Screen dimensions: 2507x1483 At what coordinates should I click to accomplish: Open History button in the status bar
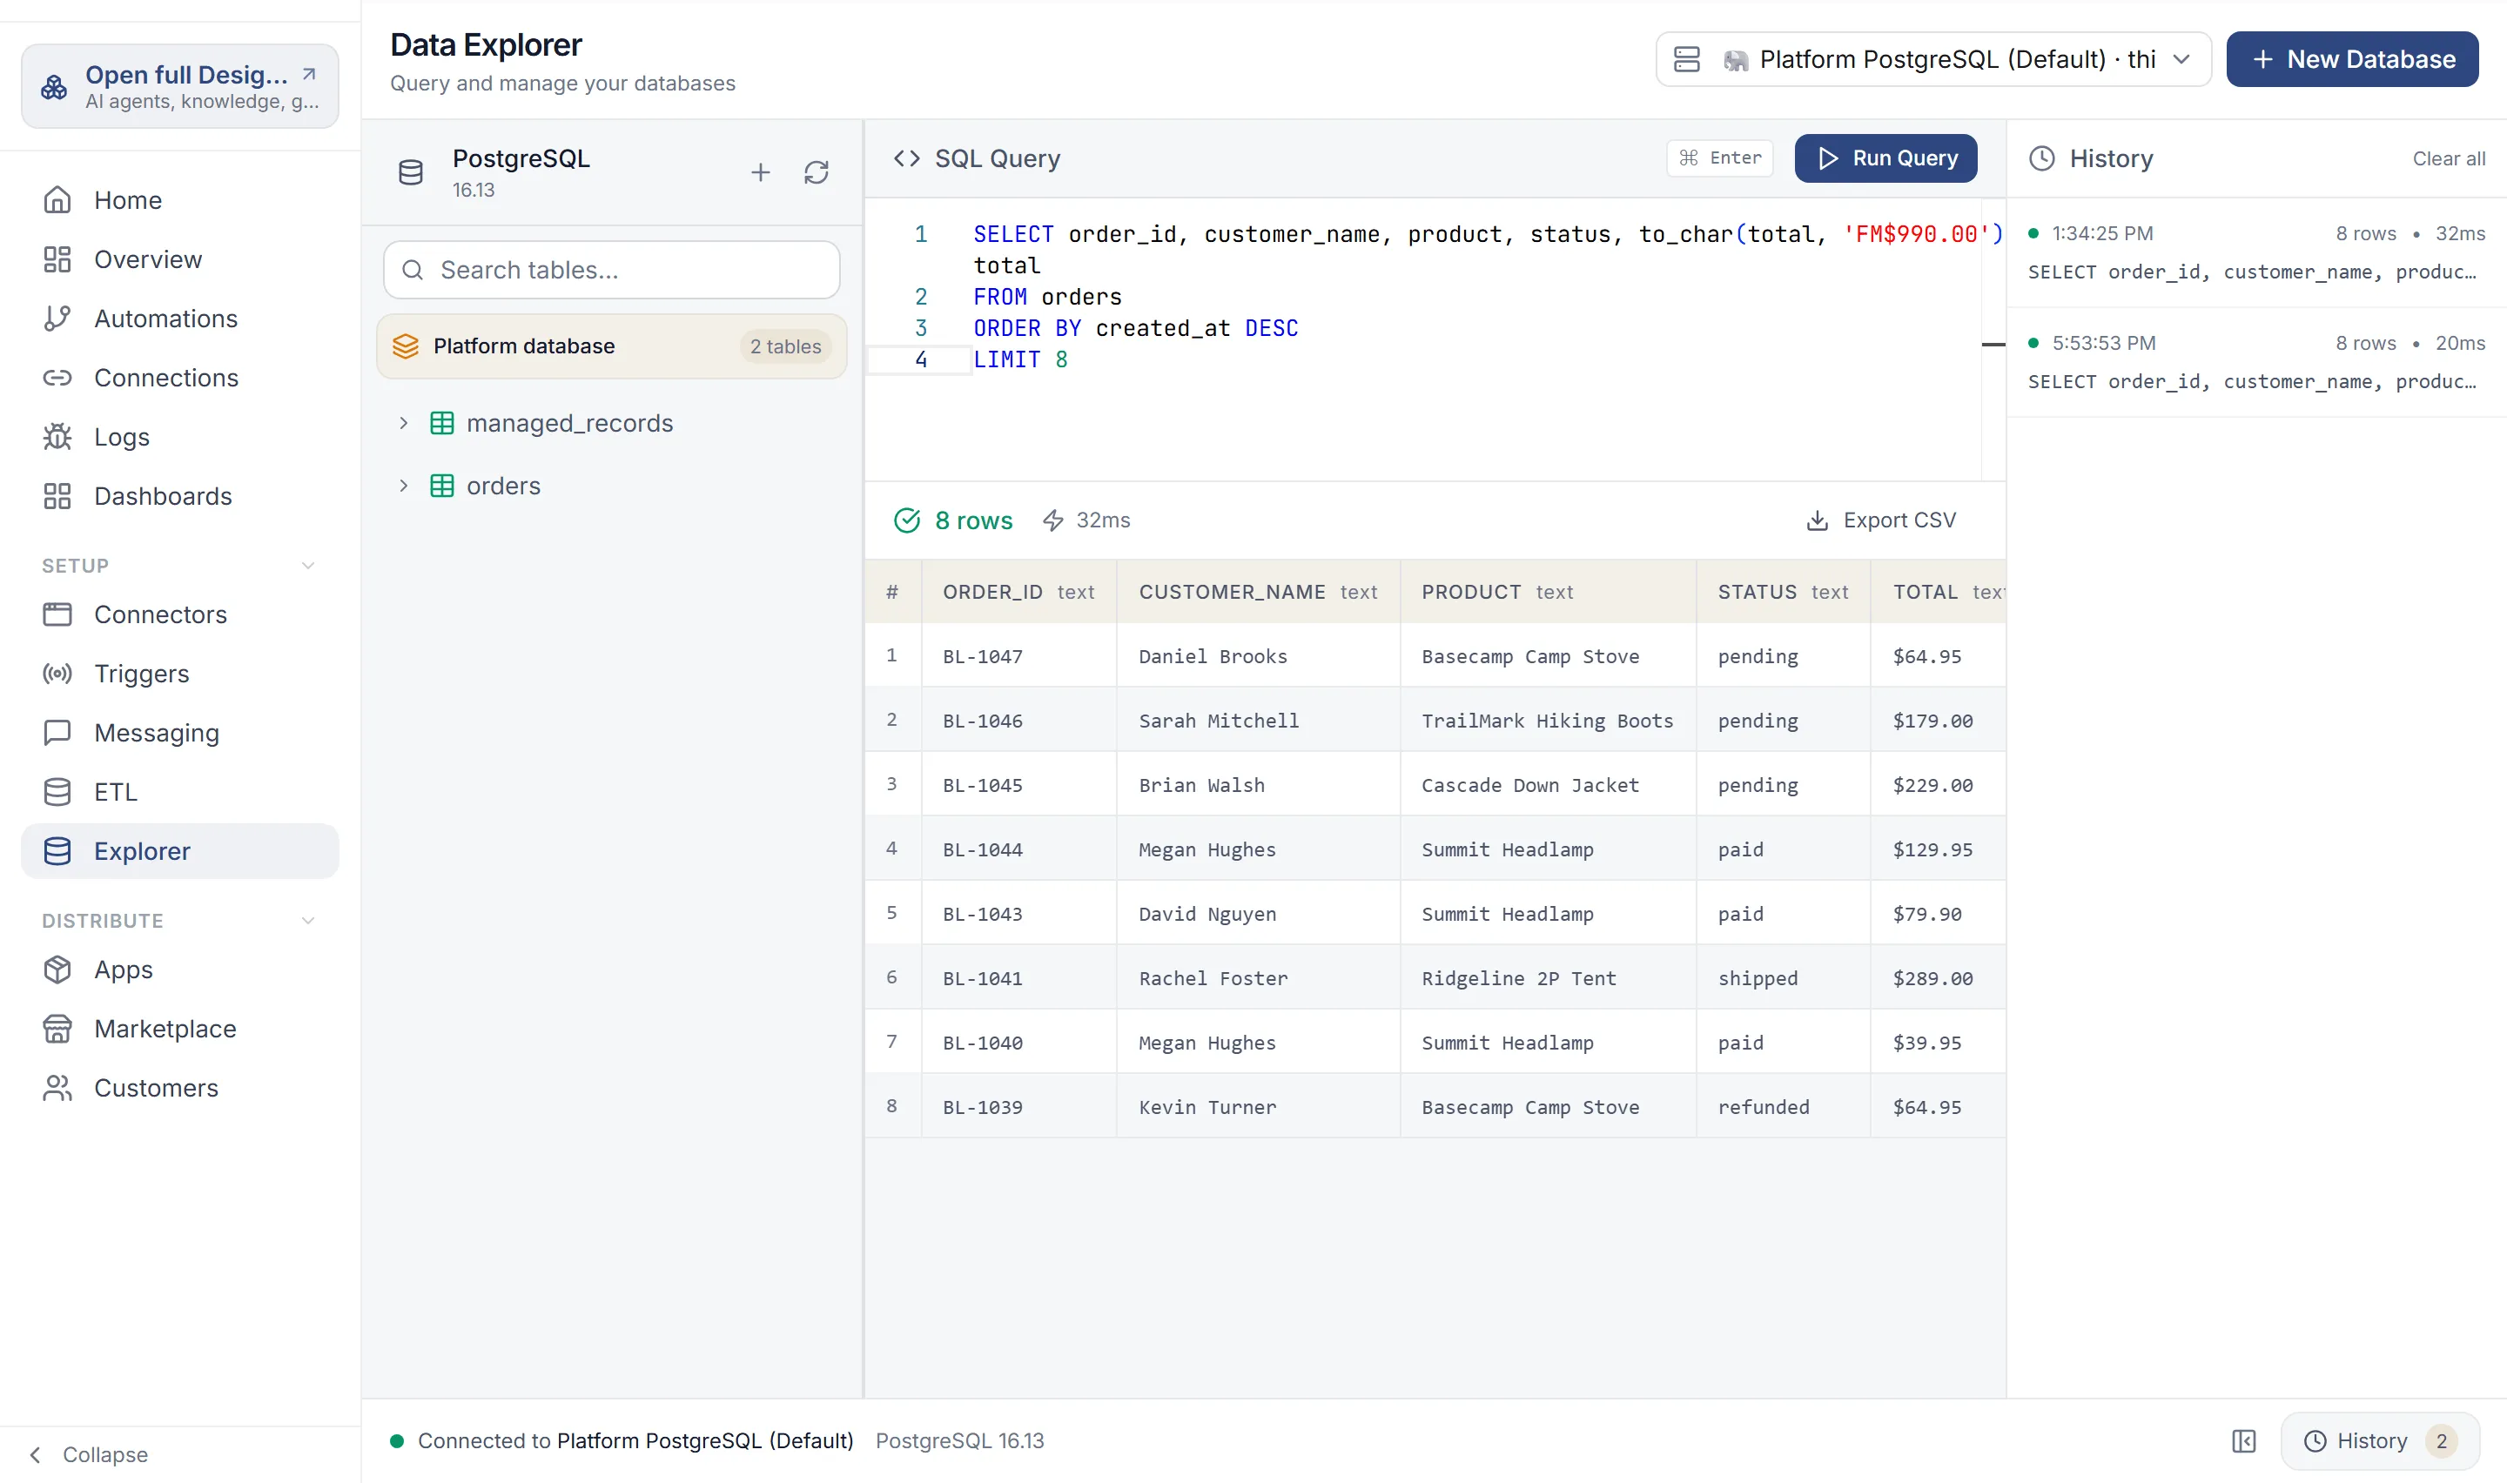point(2379,1440)
